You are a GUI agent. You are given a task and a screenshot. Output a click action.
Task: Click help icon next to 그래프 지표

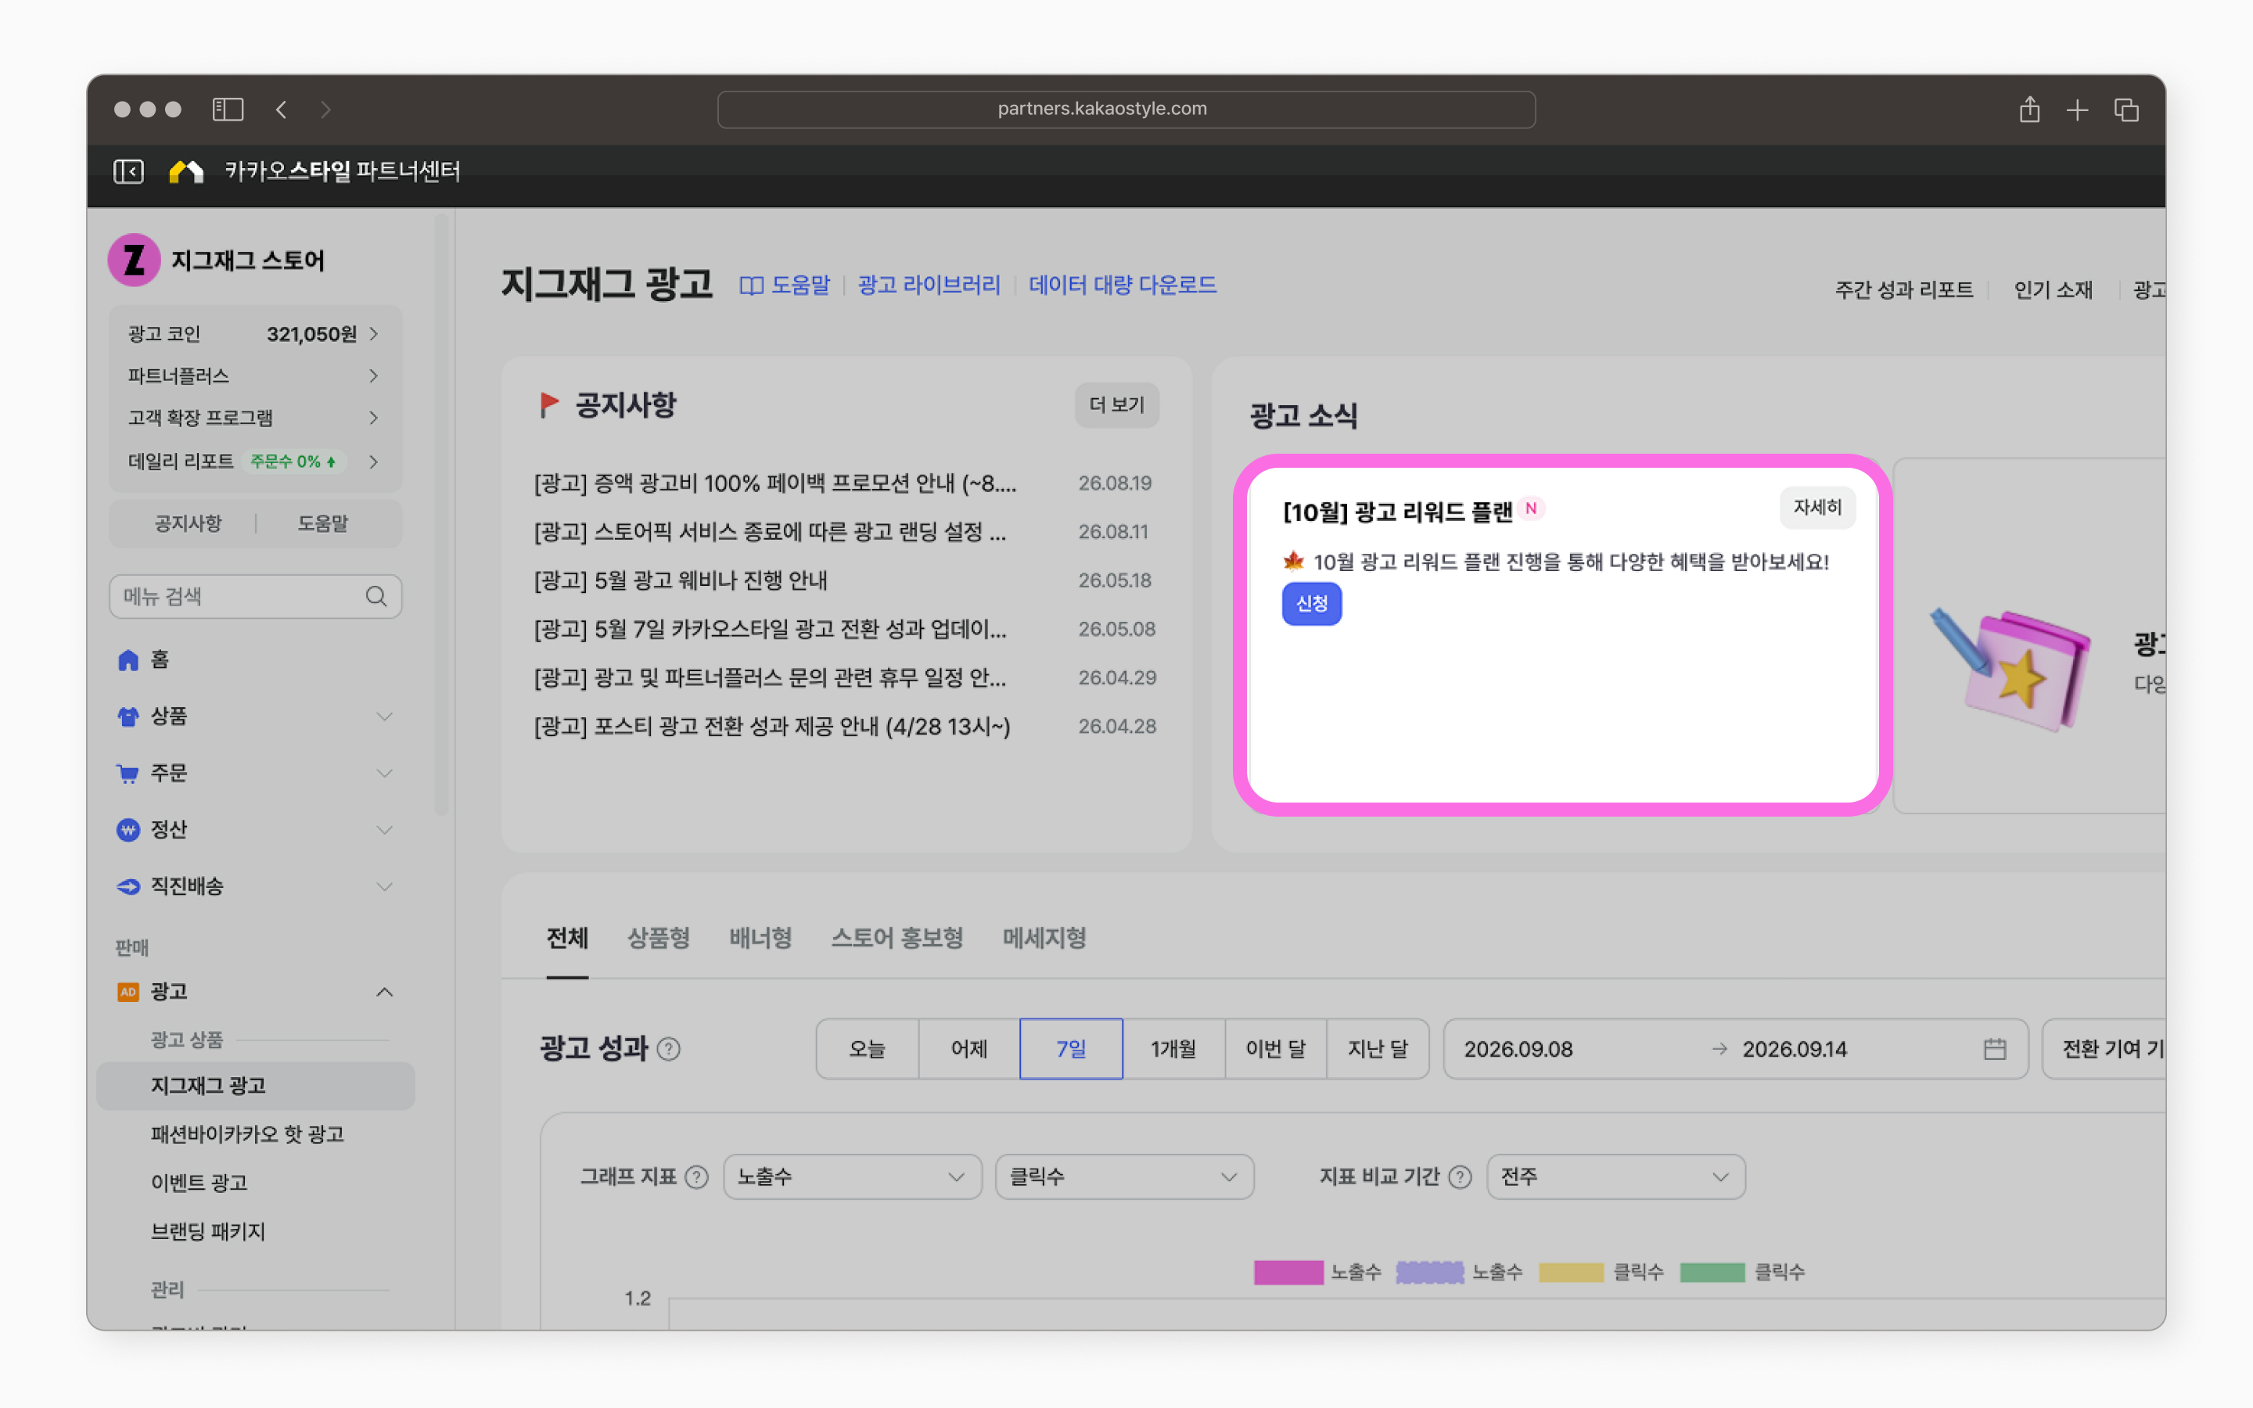pyautogui.click(x=696, y=1177)
